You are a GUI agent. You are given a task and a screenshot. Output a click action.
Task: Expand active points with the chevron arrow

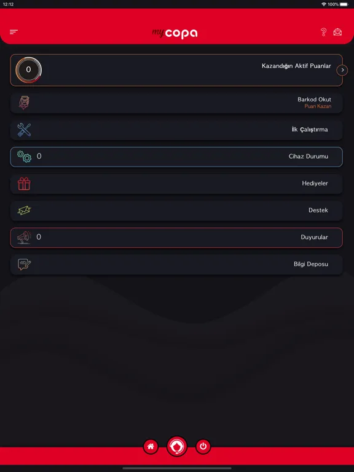coord(342,70)
